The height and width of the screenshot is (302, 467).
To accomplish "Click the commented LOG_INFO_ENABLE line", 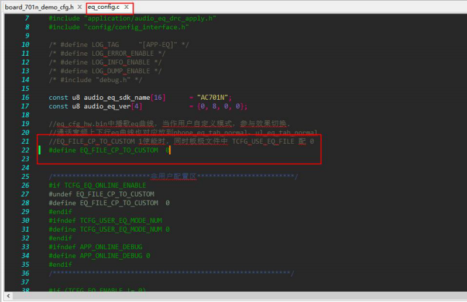I will point(105,62).
